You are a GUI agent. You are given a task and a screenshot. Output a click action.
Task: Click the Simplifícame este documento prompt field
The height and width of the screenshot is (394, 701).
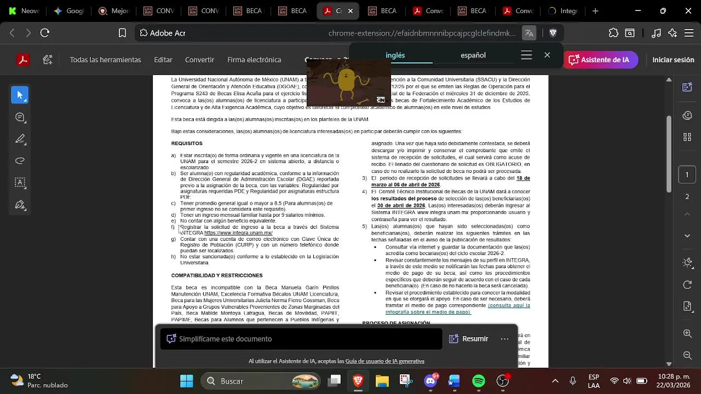coord(301,339)
